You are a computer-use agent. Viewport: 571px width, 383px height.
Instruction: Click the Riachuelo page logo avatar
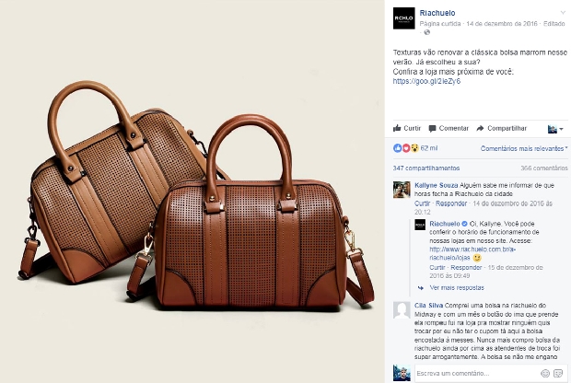[404, 18]
